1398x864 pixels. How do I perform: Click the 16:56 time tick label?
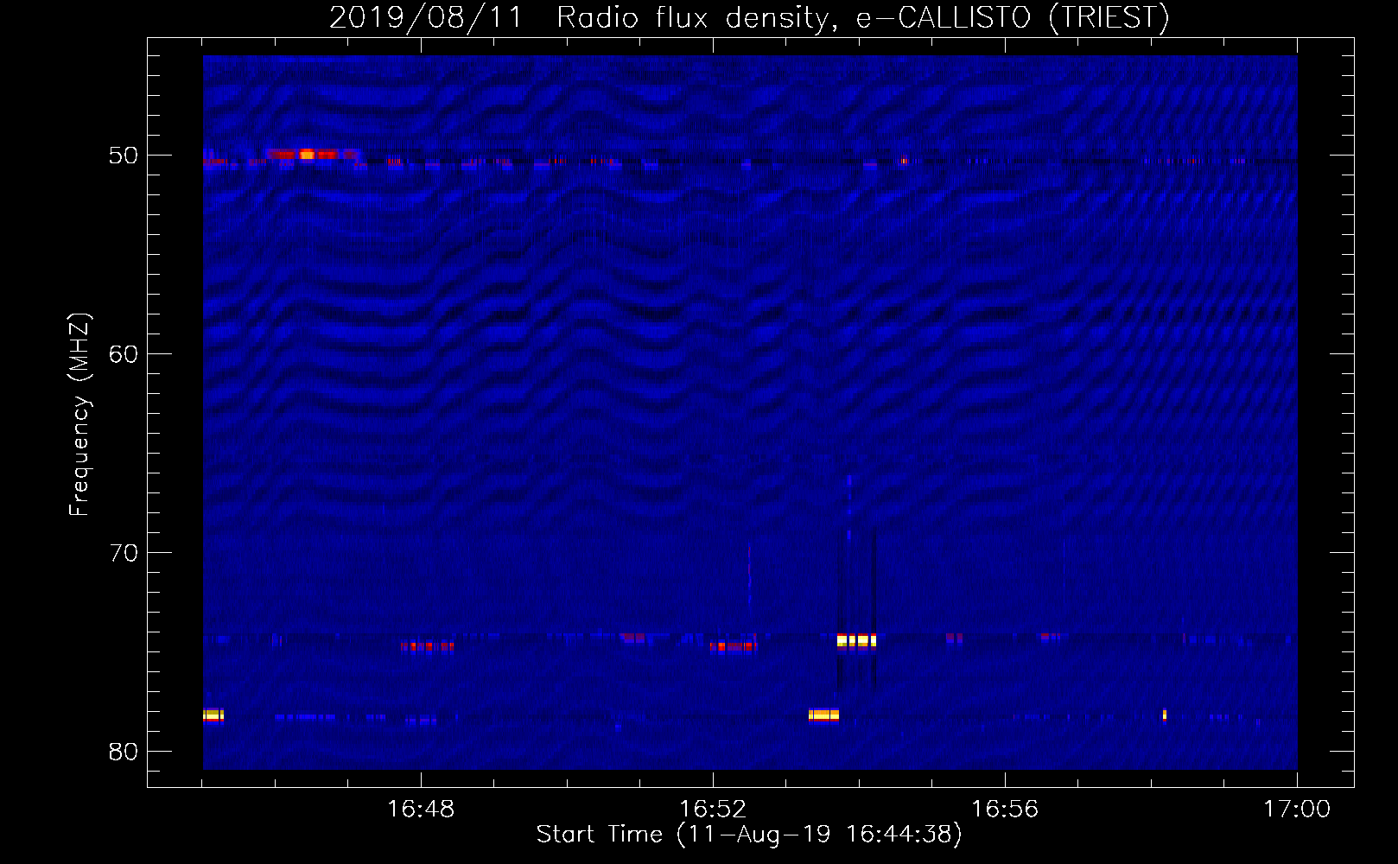pyautogui.click(x=1005, y=810)
